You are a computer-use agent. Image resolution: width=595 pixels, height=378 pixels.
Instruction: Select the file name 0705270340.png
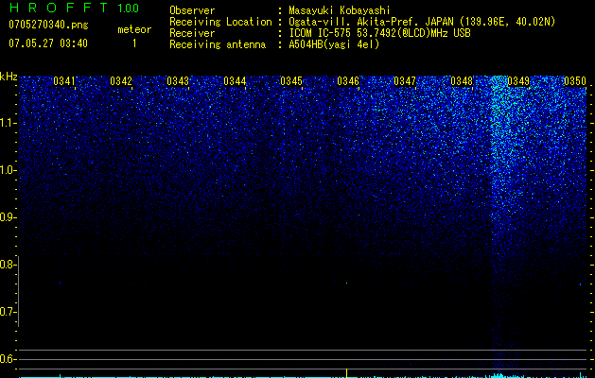click(48, 25)
